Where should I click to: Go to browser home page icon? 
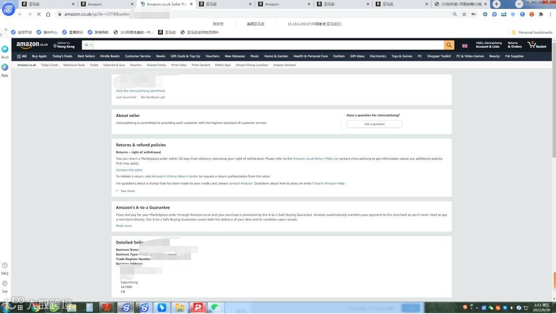[48, 14]
